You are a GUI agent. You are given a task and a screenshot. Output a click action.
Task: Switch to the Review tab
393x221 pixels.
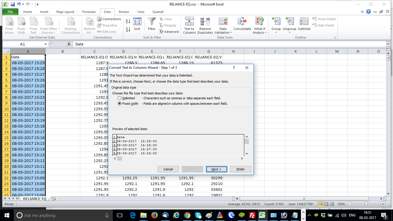coord(124,12)
